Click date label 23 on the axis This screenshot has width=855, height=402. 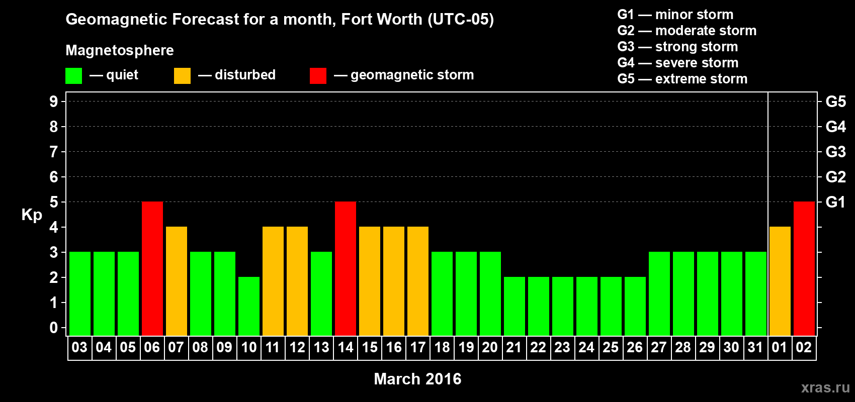coord(562,348)
